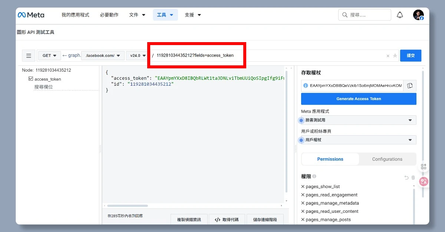Uncheck the access_token field checkbox
Viewport: 445px width, 232px height.
[x=31, y=79]
